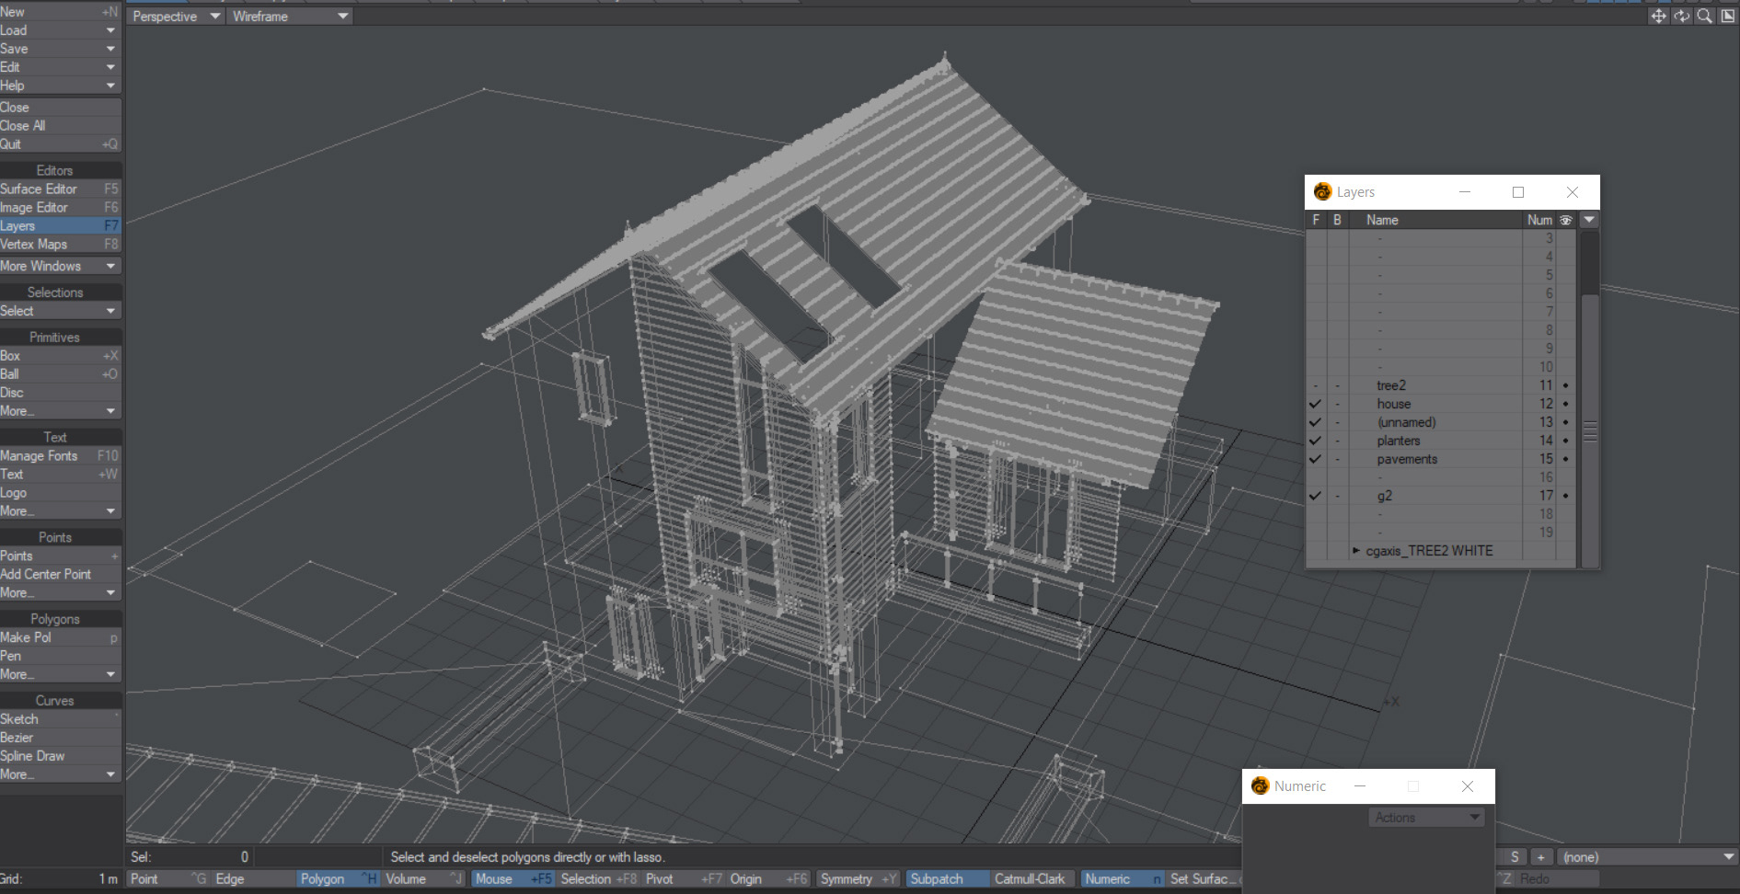1740x894 pixels.
Task: Select Add Center Point tool
Action: pyautogui.click(x=61, y=574)
